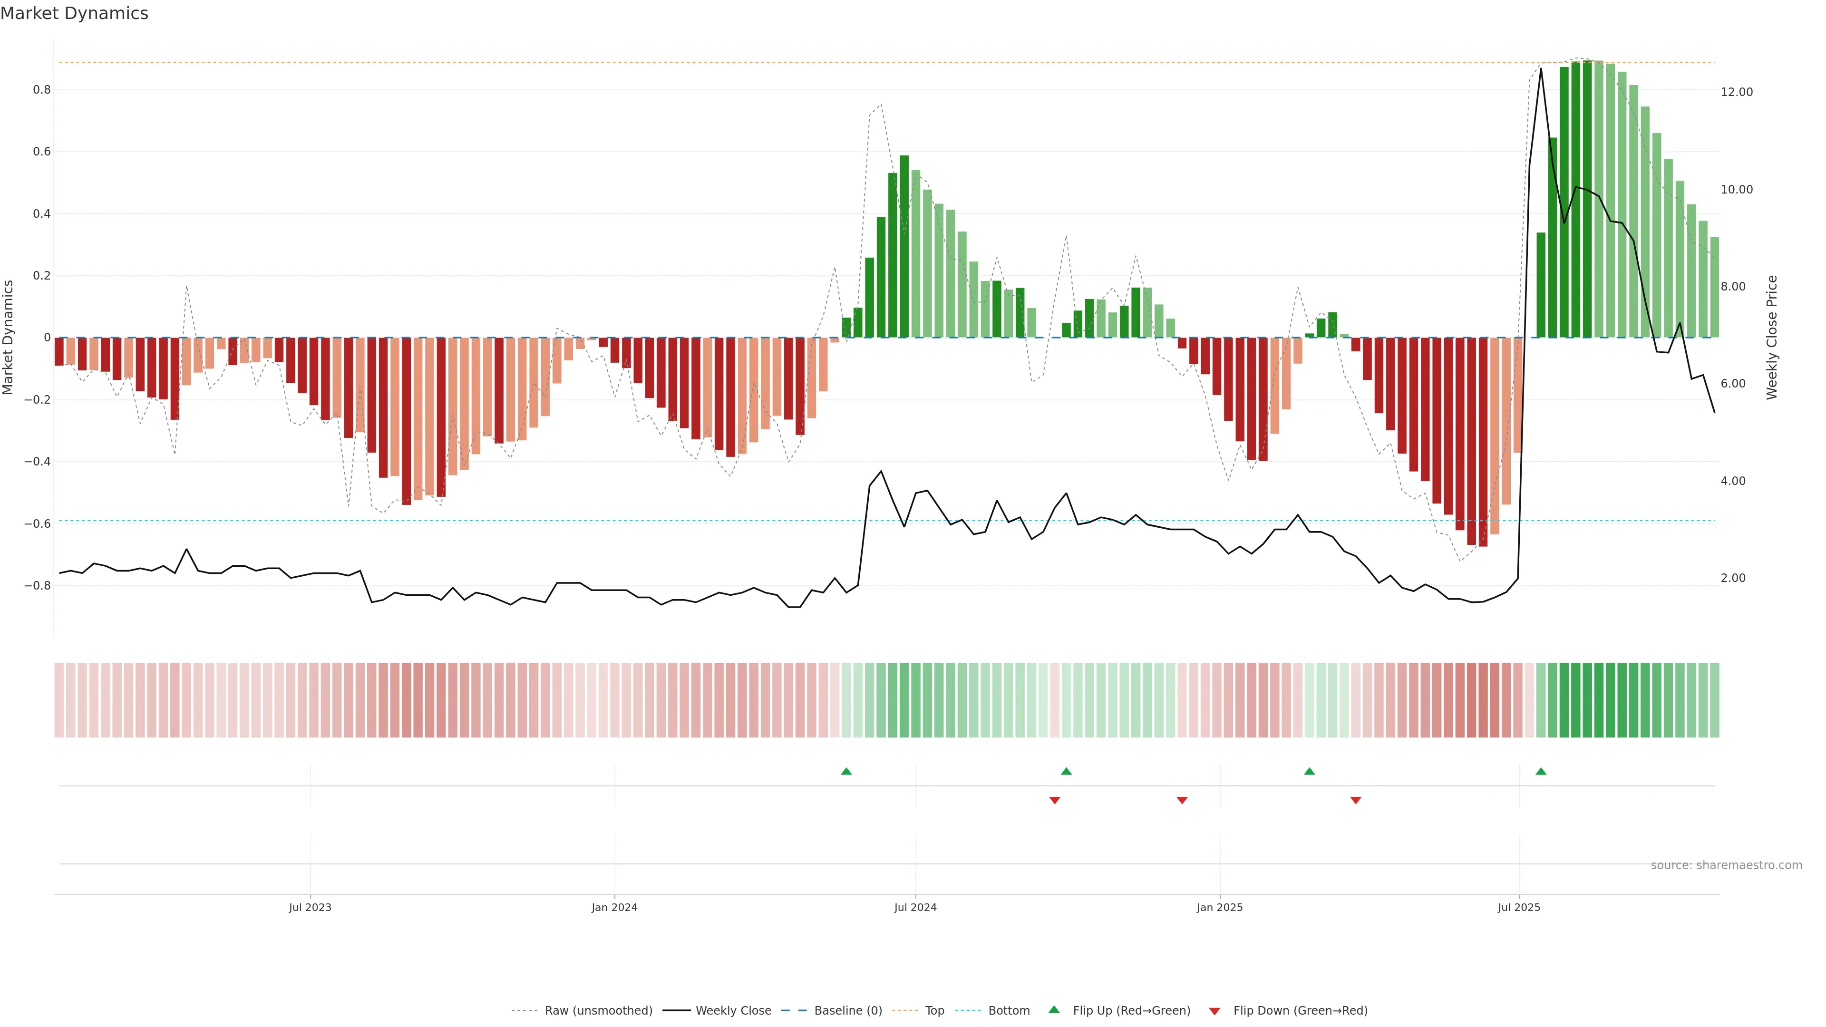Hide the Top line via its legend label
Viewport: 1826px width, 1027px height.
934,1011
